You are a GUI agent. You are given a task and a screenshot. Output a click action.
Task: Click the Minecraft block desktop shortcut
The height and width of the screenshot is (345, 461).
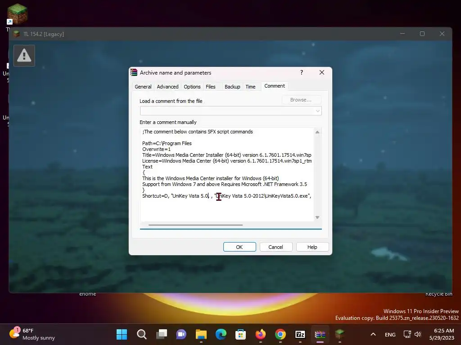(x=17, y=14)
